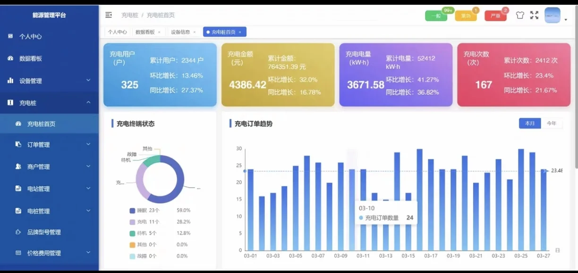Toggle the 睡眠 legend in terminal status chart
This screenshot has height=273, width=578.
pyautogui.click(x=143, y=210)
